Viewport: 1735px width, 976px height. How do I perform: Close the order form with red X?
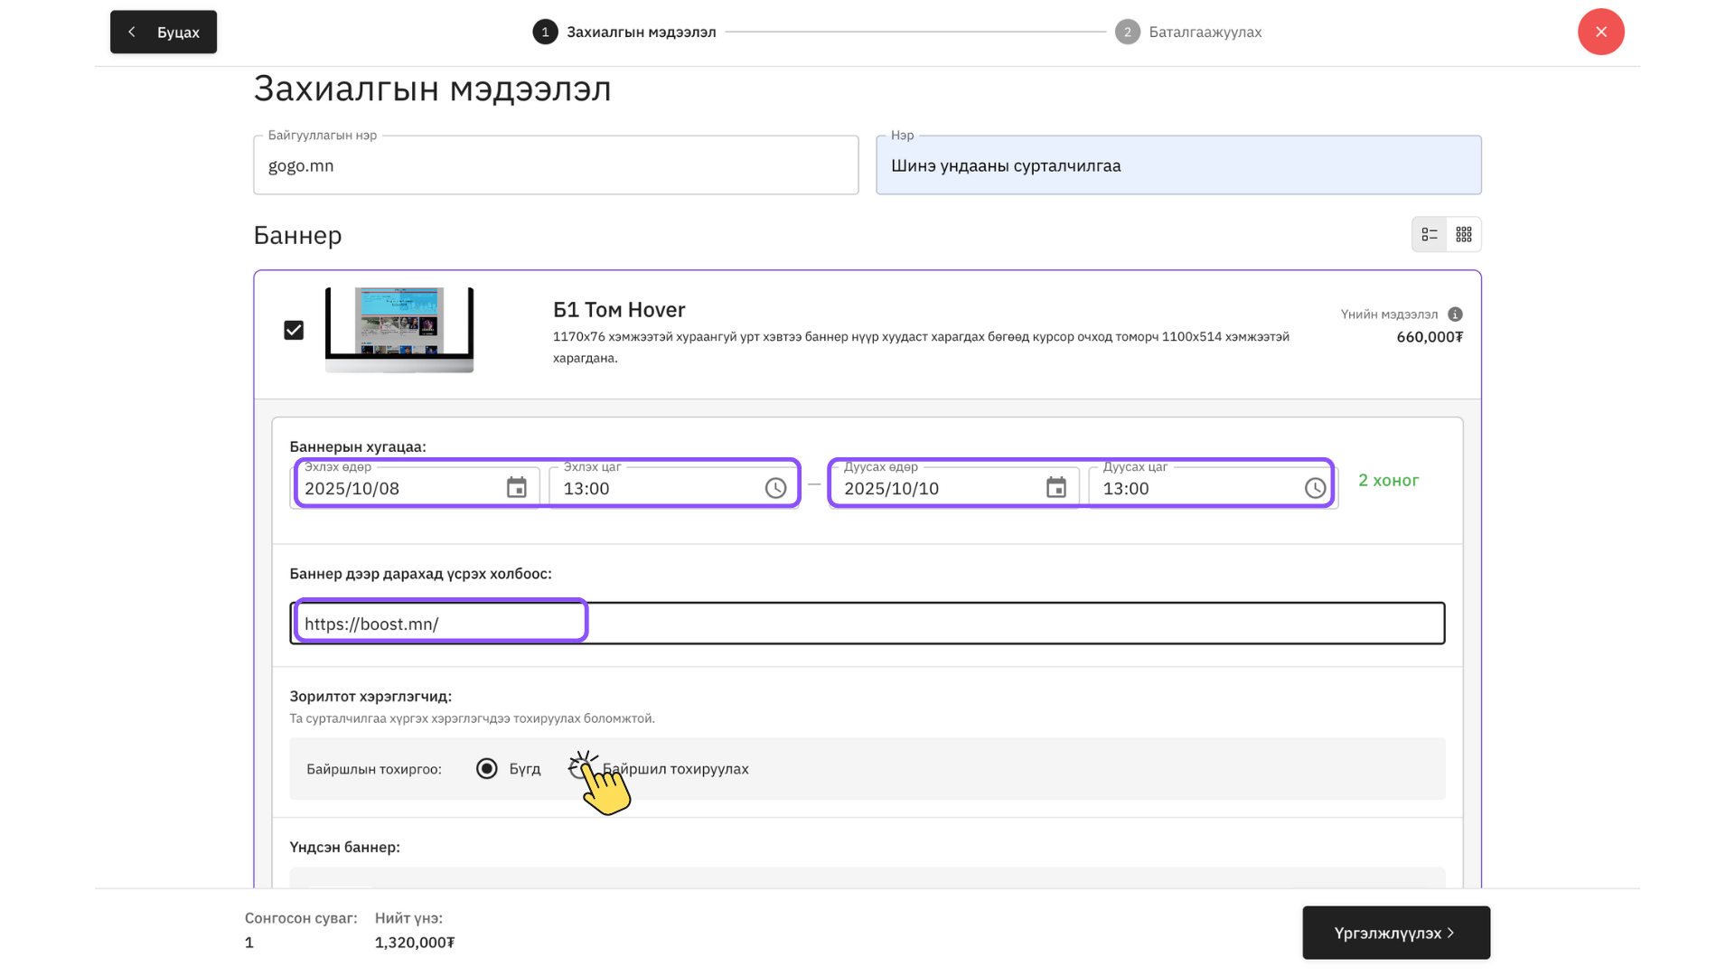click(1600, 32)
